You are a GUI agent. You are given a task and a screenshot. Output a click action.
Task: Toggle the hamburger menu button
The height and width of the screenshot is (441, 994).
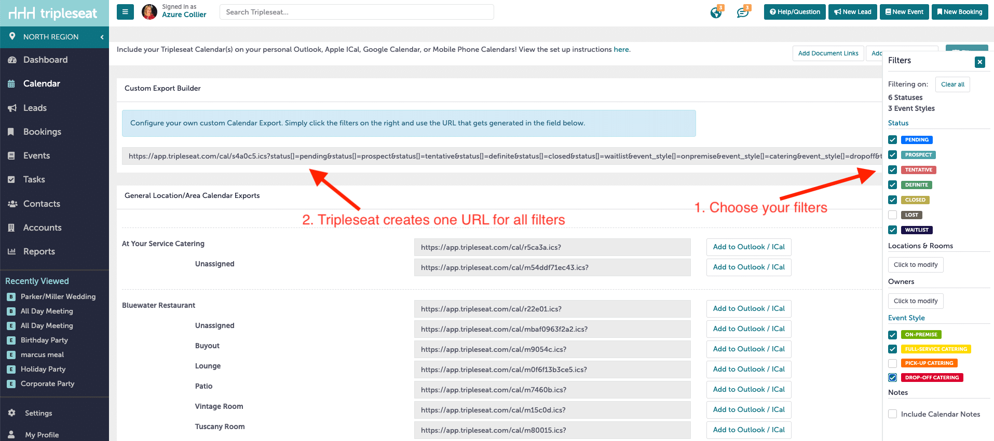125,12
